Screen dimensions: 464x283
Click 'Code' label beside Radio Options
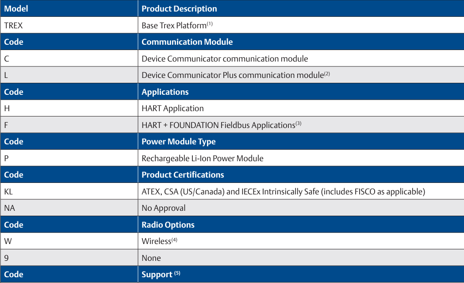[x=14, y=225]
